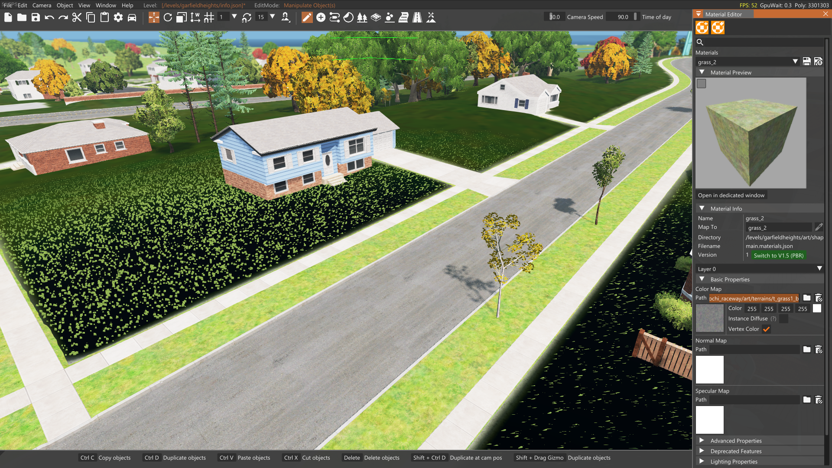The width and height of the screenshot is (832, 468).
Task: Select the Rotate object tool
Action: pyautogui.click(x=168, y=17)
